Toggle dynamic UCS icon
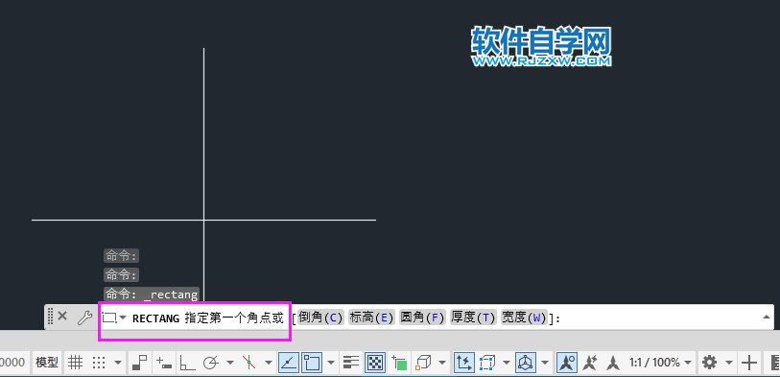Viewport: 780px width, 377px height. 463,363
